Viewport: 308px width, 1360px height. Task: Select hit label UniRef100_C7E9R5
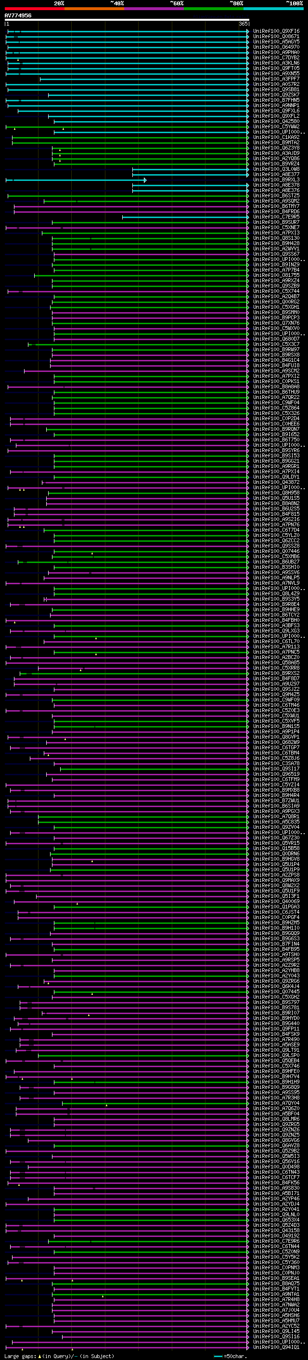pyautogui.click(x=276, y=217)
